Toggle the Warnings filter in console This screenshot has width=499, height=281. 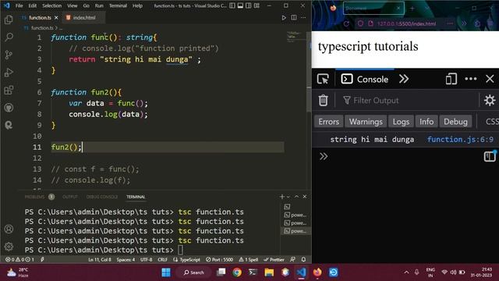click(366, 122)
